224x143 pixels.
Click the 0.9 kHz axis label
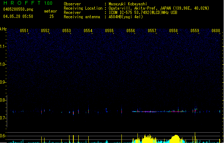(3, 82)
